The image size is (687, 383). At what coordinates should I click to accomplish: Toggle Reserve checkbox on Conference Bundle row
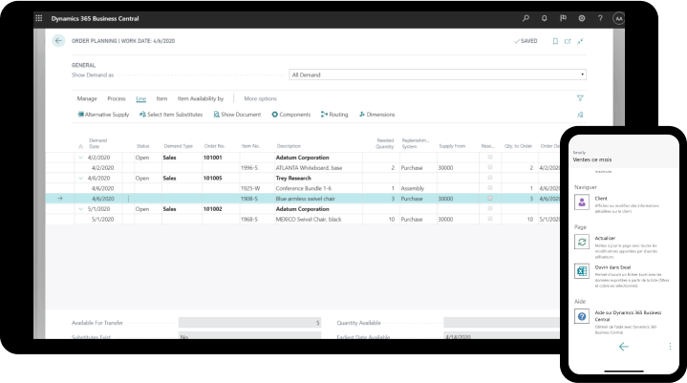[490, 188]
